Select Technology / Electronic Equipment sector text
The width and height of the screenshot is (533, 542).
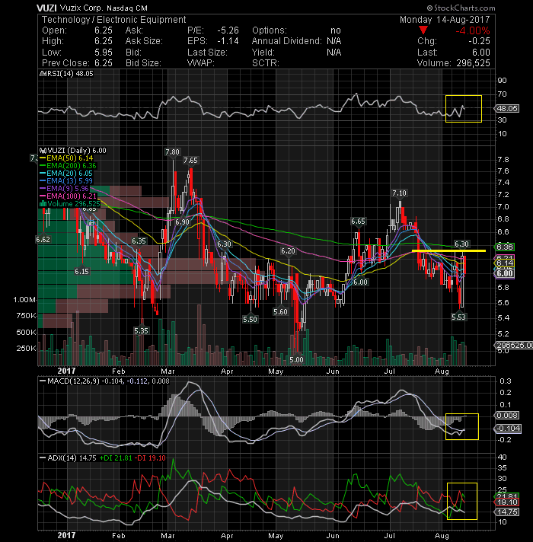coord(113,20)
